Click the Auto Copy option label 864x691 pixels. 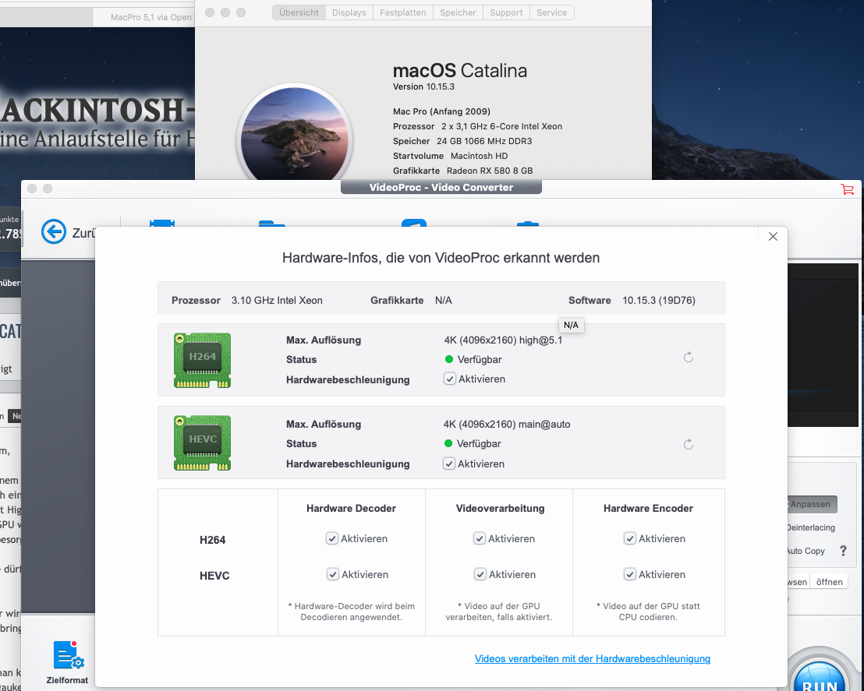click(x=806, y=551)
